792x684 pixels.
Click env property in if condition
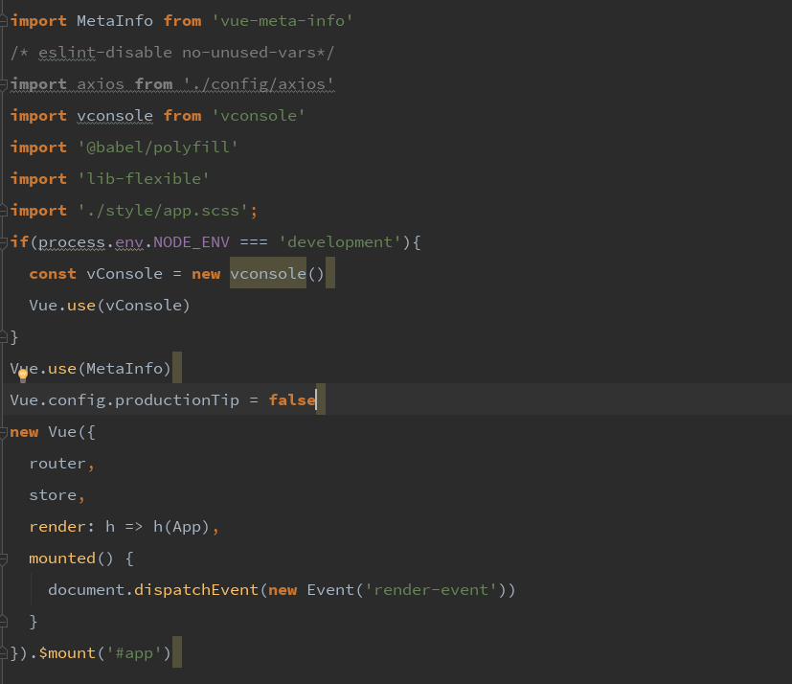tap(128, 242)
